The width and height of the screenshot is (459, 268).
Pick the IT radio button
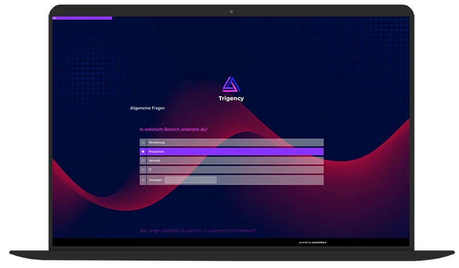click(143, 170)
